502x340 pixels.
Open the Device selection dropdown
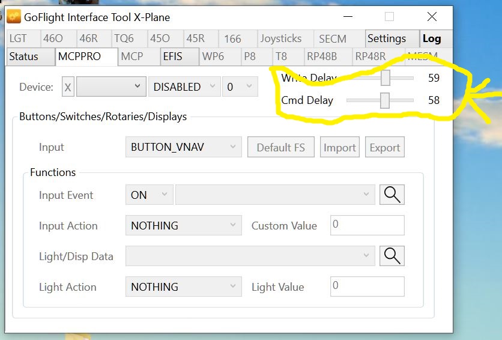pyautogui.click(x=110, y=87)
